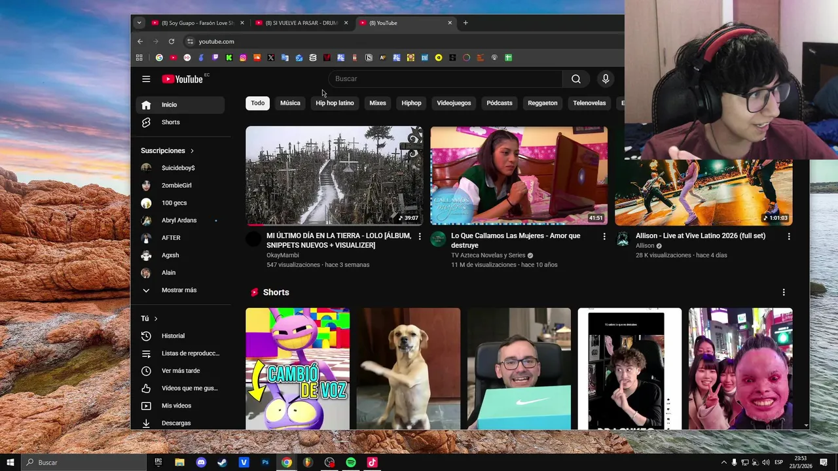Select the Mixes filter chip
This screenshot has width=838, height=471.
(378, 103)
